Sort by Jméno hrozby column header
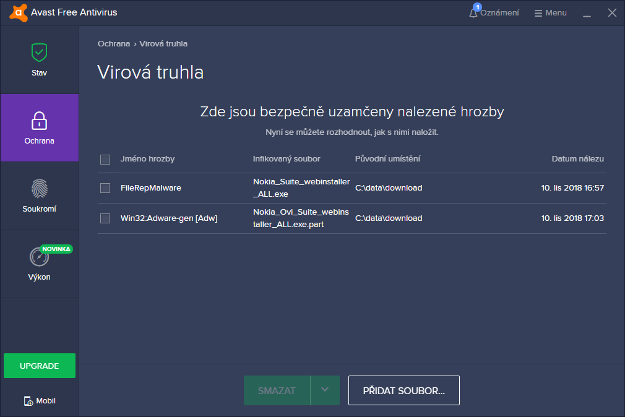Screen dimensions: 625x417 coord(147,158)
